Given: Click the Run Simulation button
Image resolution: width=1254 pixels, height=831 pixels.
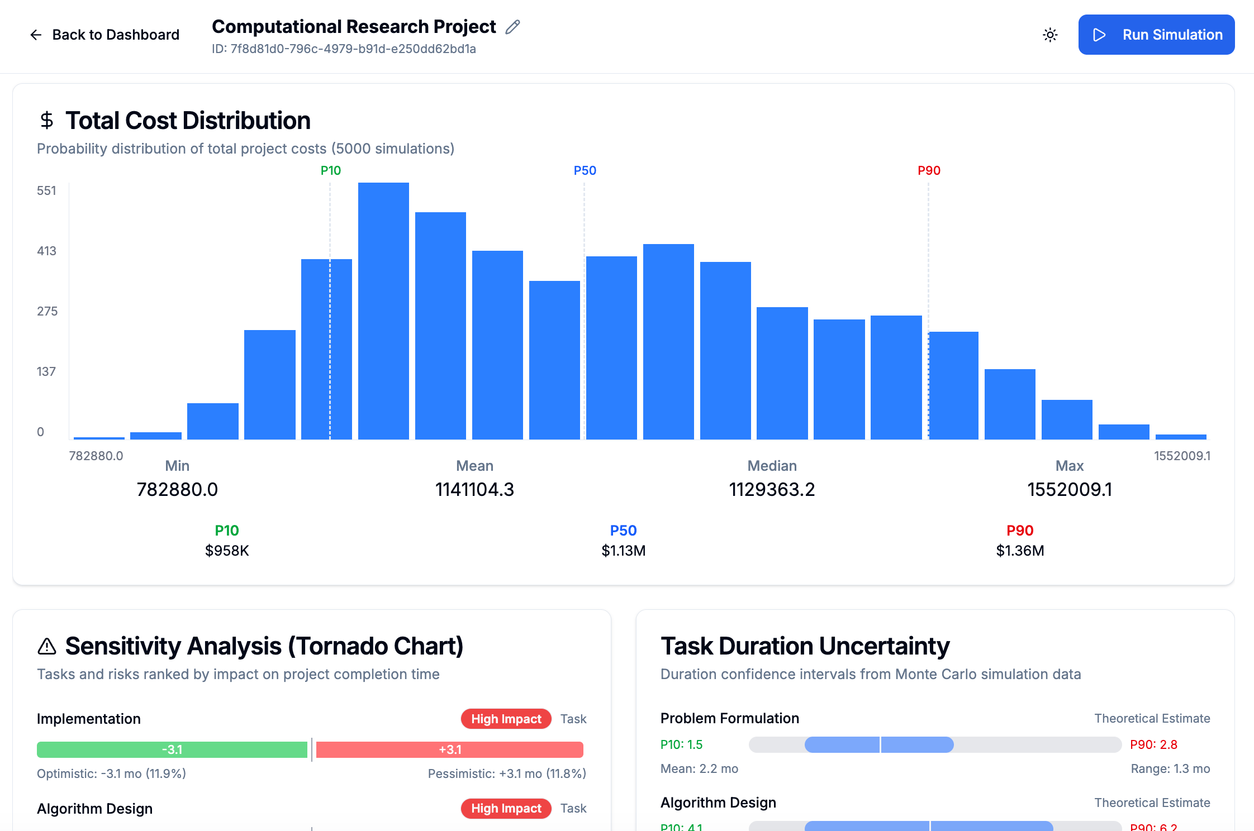Looking at the screenshot, I should (1156, 35).
